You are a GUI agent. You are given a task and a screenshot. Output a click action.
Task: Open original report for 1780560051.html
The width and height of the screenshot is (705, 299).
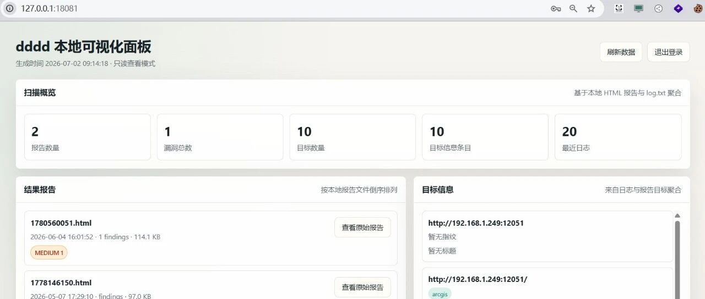(362, 228)
